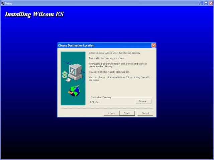Image resolution: width=214 pixels, height=160 pixels.
Task: Click the Setup window icon in title bar
Action: point(3,3)
